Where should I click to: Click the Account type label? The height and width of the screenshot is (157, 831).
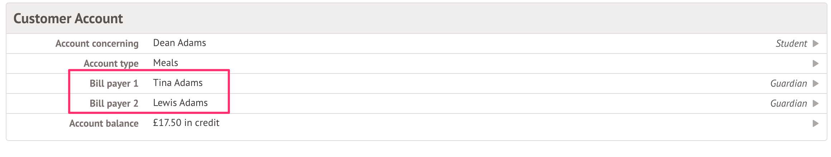[x=111, y=64]
